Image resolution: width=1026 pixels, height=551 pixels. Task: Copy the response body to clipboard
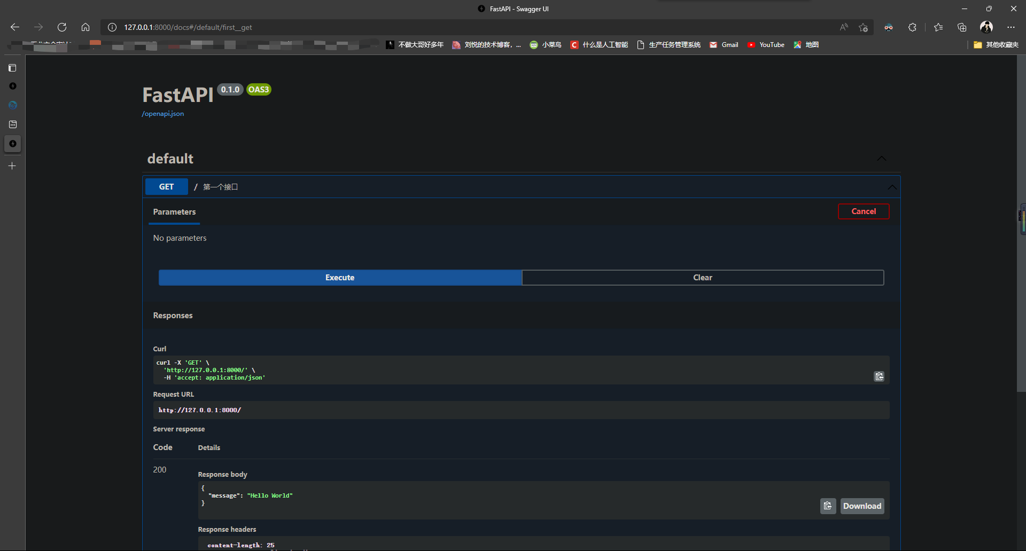point(828,506)
